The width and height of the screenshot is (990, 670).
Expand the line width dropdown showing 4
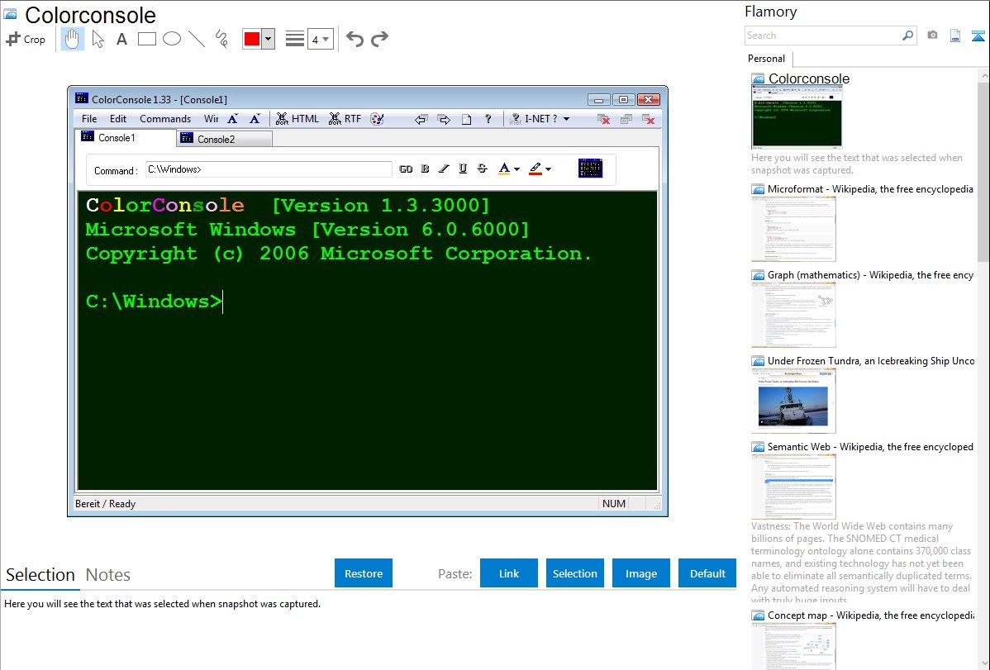click(320, 39)
